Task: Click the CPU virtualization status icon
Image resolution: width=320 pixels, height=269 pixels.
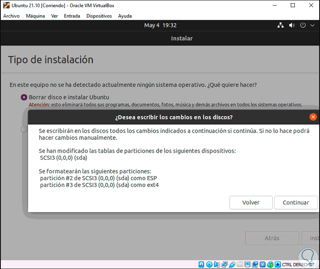Action: point(263,265)
